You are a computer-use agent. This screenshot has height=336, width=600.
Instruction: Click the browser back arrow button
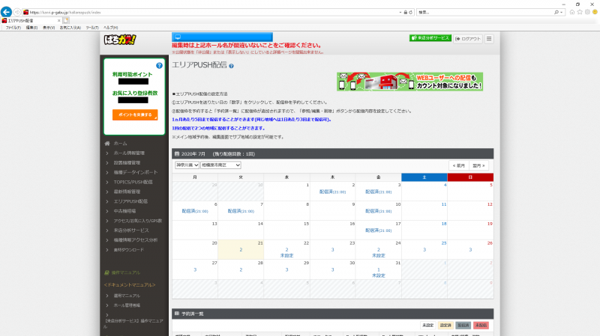(6, 12)
